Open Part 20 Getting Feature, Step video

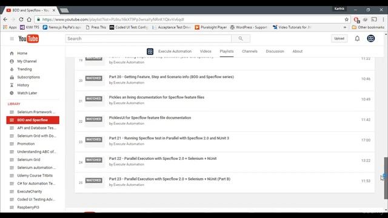click(171, 77)
